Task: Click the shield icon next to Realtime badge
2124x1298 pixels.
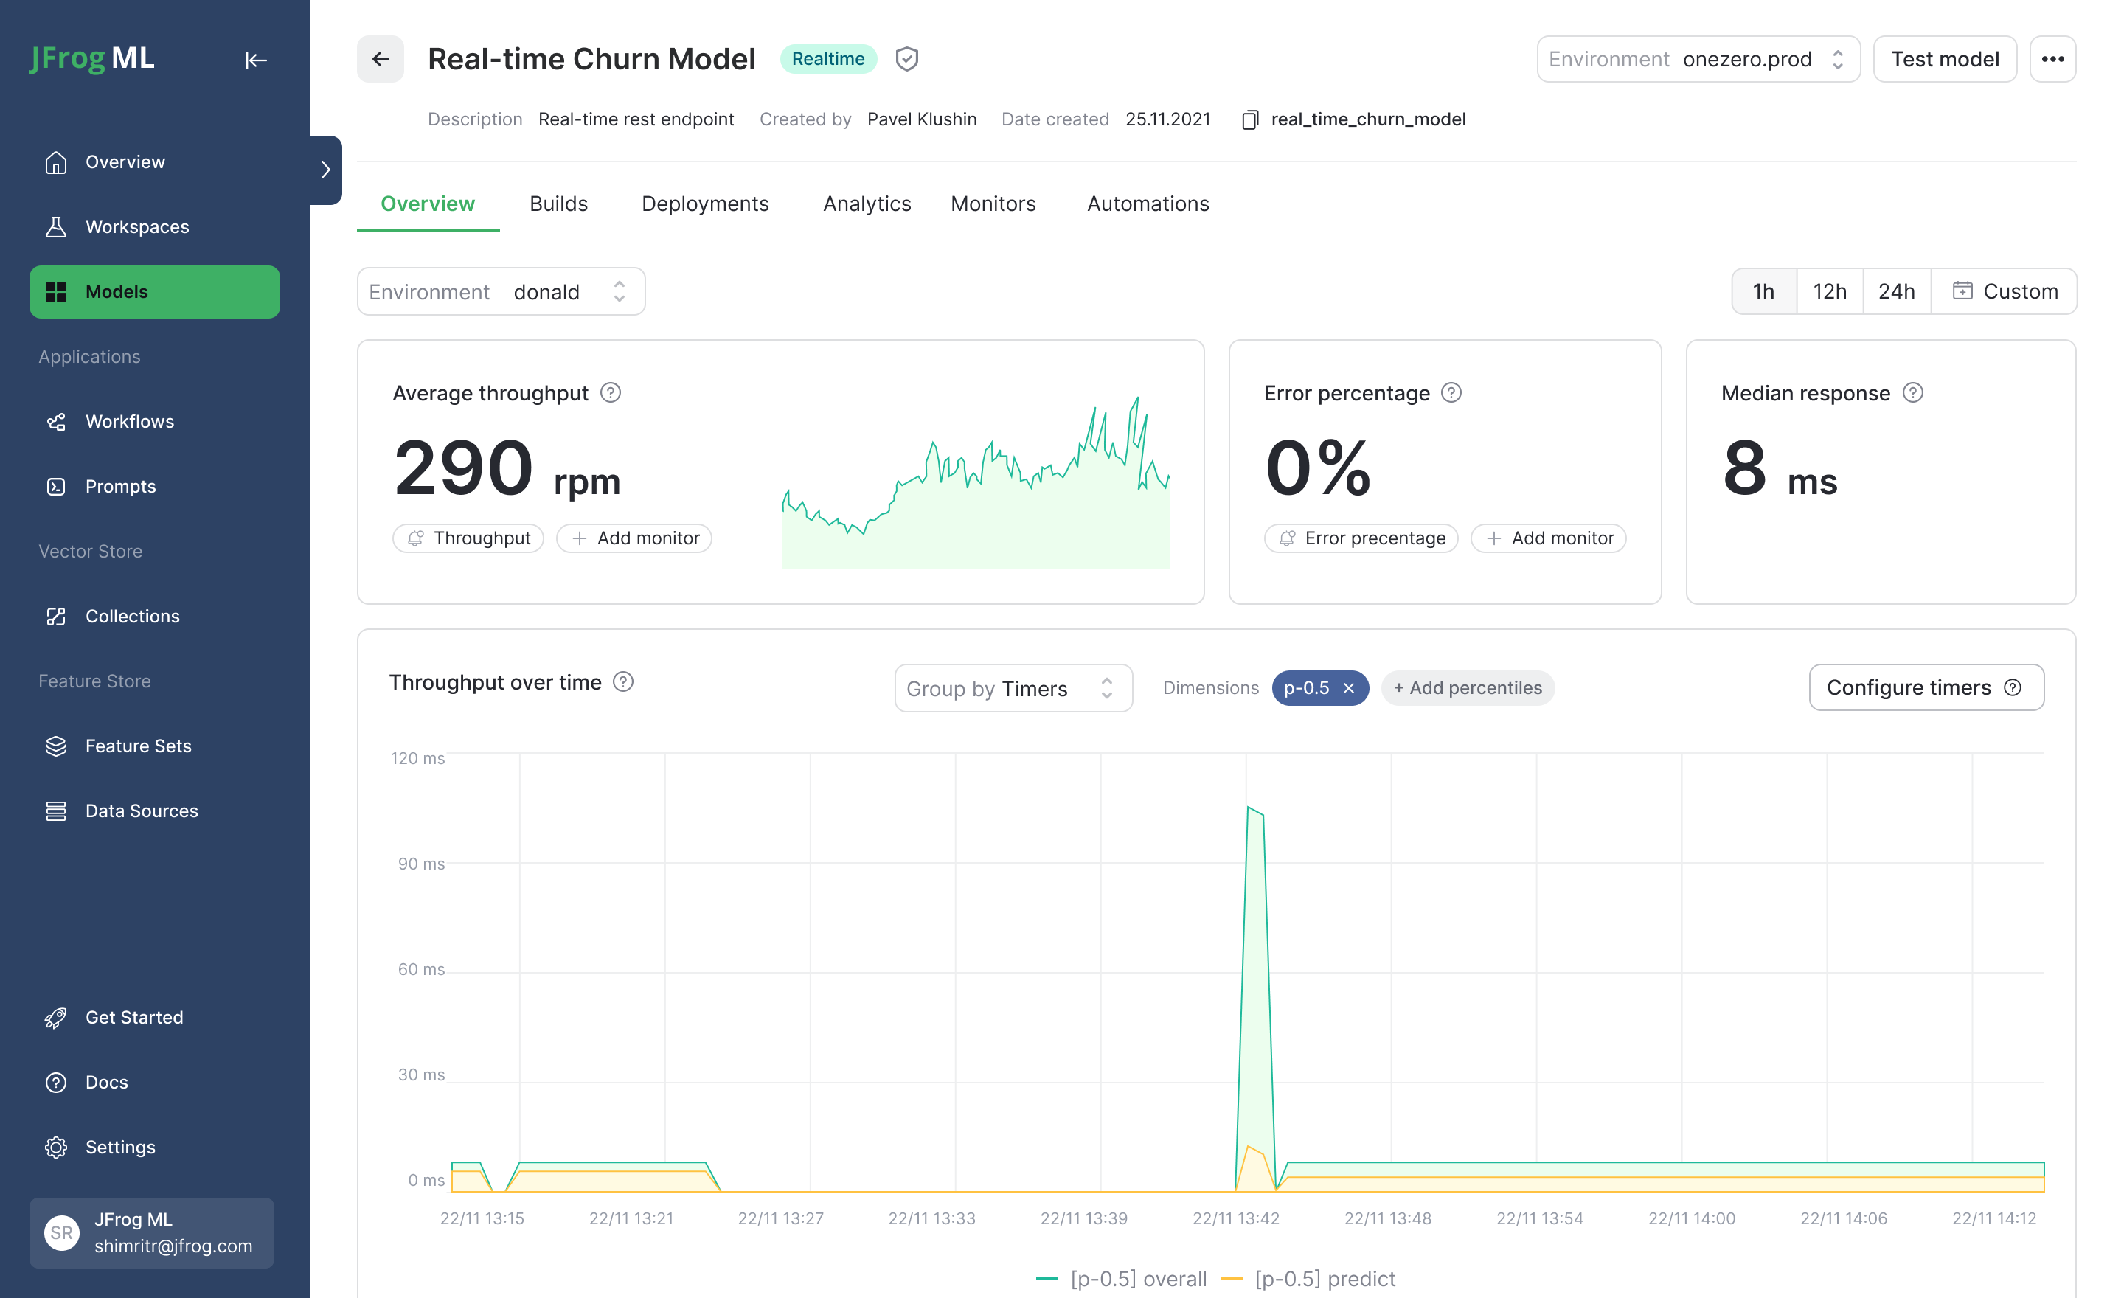Action: pyautogui.click(x=906, y=60)
